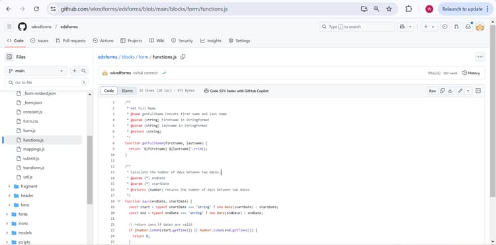The width and height of the screenshot is (496, 245).
Task: Open the file more options ellipsis
Action: click(480, 57)
